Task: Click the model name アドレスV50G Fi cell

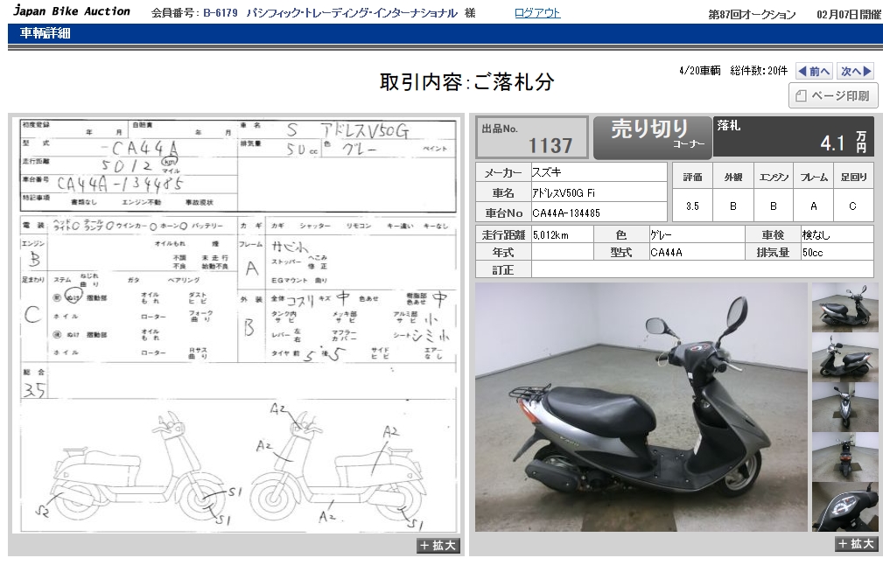Action: (599, 193)
